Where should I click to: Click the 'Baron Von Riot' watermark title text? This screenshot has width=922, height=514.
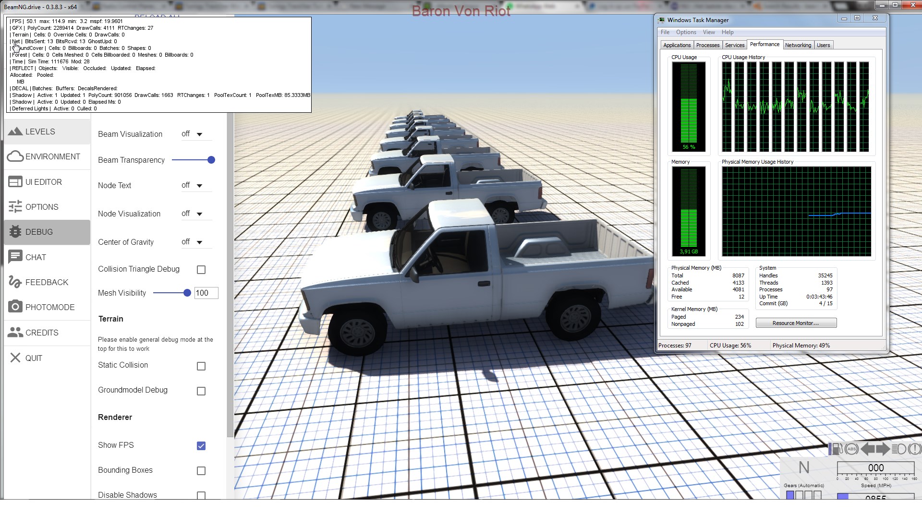click(x=461, y=11)
